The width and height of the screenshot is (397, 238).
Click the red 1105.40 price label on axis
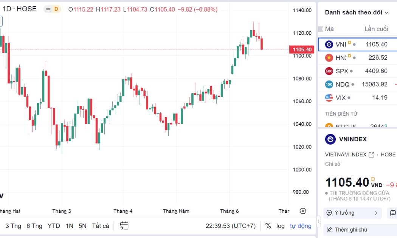[x=302, y=49]
